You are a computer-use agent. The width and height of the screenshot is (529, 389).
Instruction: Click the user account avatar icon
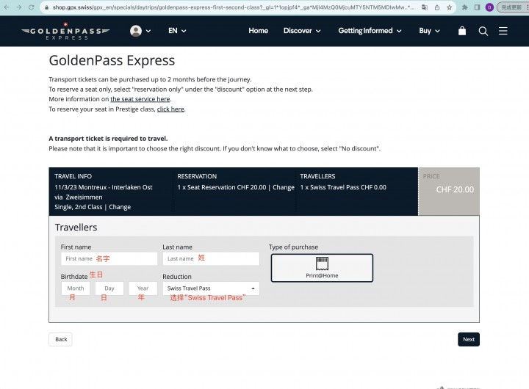(x=136, y=31)
